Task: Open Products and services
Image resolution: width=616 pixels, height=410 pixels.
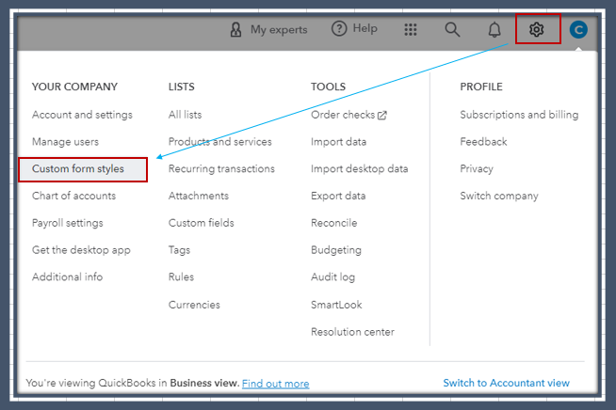Action: [x=220, y=142]
